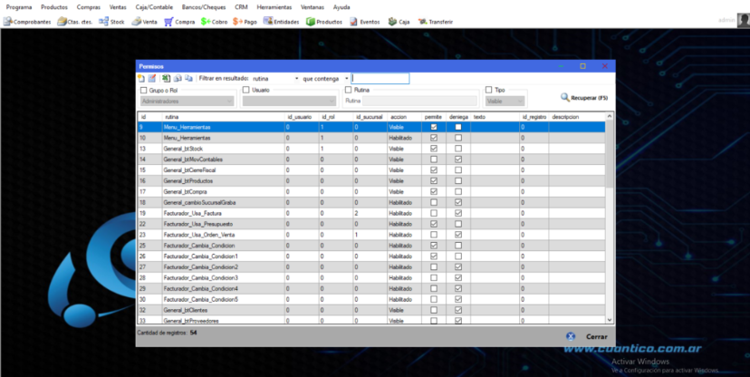Select the Facturador_Usa_Orden_Venta row

[371, 235]
